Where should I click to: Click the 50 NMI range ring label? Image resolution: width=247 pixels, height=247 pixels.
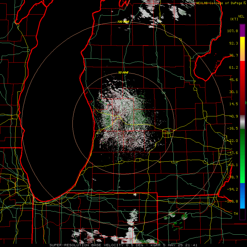point(123,73)
